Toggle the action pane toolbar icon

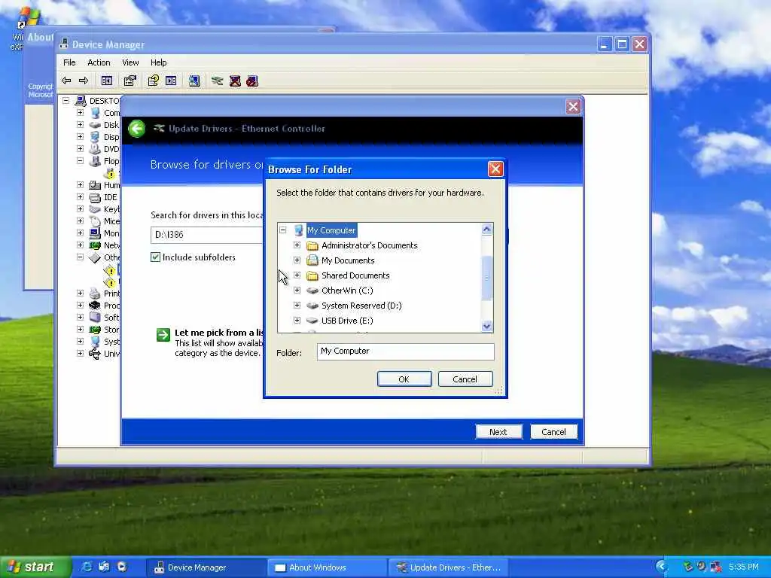(x=171, y=81)
